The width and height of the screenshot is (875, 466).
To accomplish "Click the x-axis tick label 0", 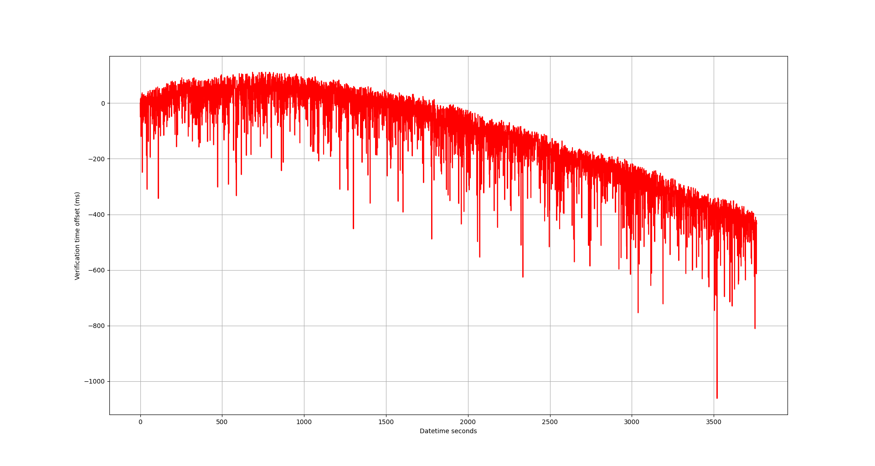I will [140, 422].
